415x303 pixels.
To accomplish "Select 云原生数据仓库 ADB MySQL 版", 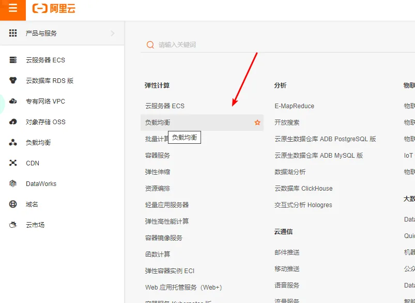I will [x=318, y=156].
